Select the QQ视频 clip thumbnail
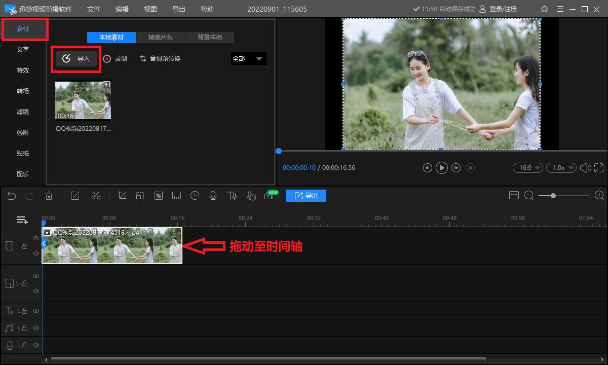This screenshot has height=365, width=608. pos(83,99)
